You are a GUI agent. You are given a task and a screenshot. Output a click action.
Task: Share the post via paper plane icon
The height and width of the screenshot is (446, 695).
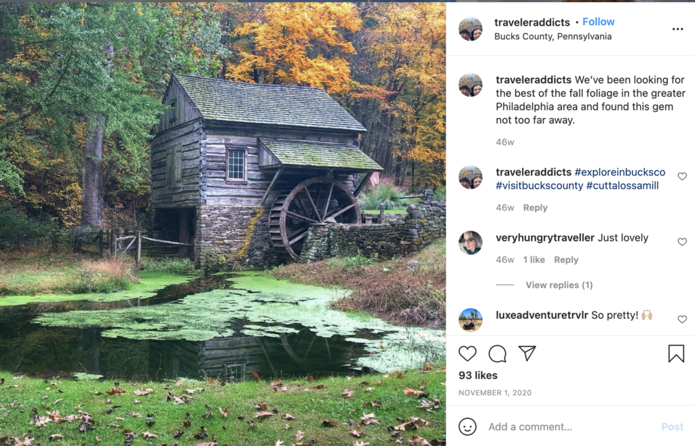(x=527, y=353)
